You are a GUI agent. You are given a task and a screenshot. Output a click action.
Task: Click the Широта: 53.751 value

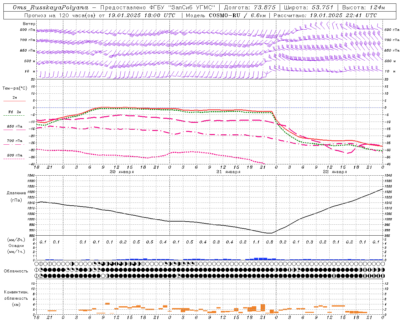(x=309, y=7)
